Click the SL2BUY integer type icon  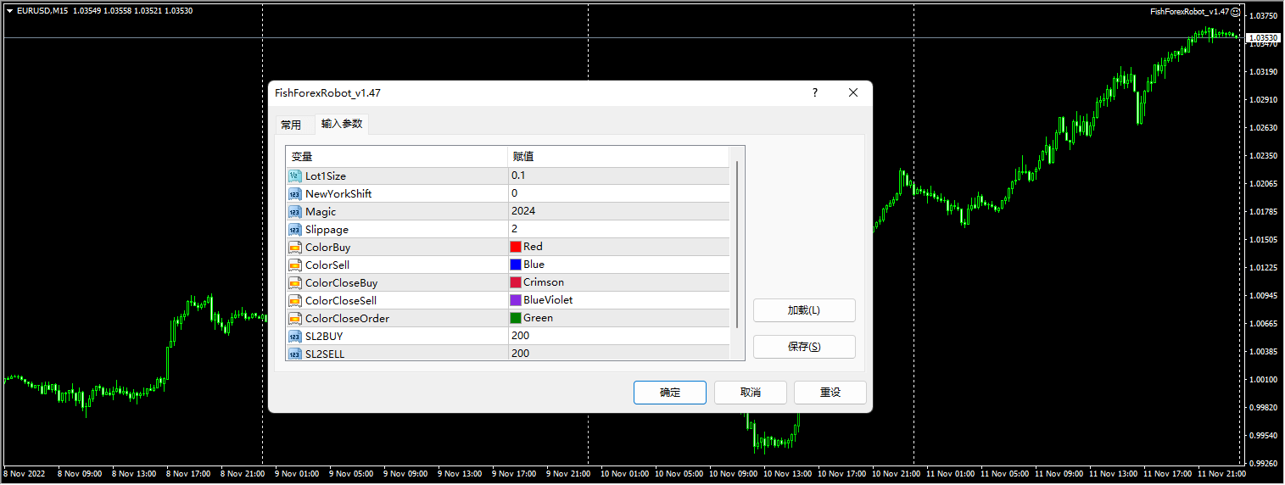(295, 336)
